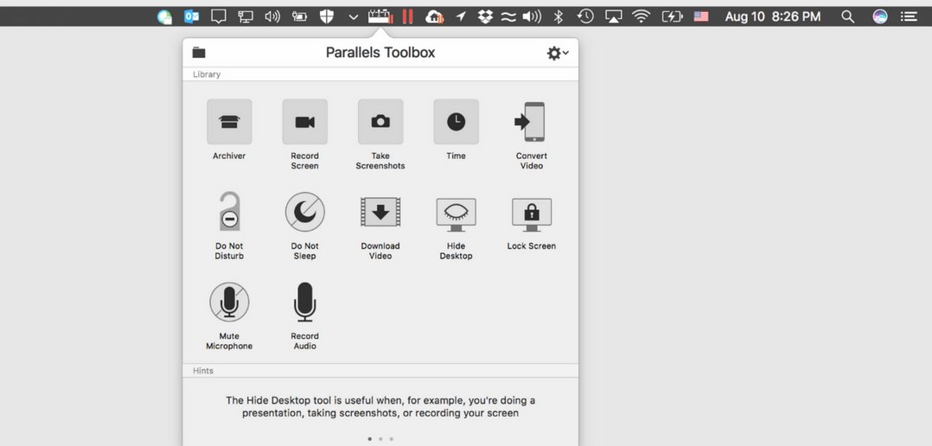
Task: Toggle the Mute Microphone tool
Action: pyautogui.click(x=229, y=302)
